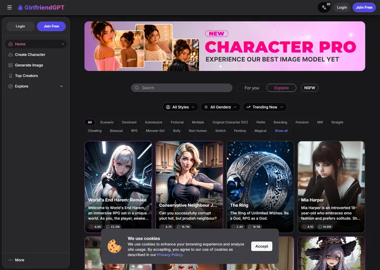The width and height of the screenshot is (380, 270).
Task: Open the Trending Now sort dropdown
Action: click(x=265, y=107)
